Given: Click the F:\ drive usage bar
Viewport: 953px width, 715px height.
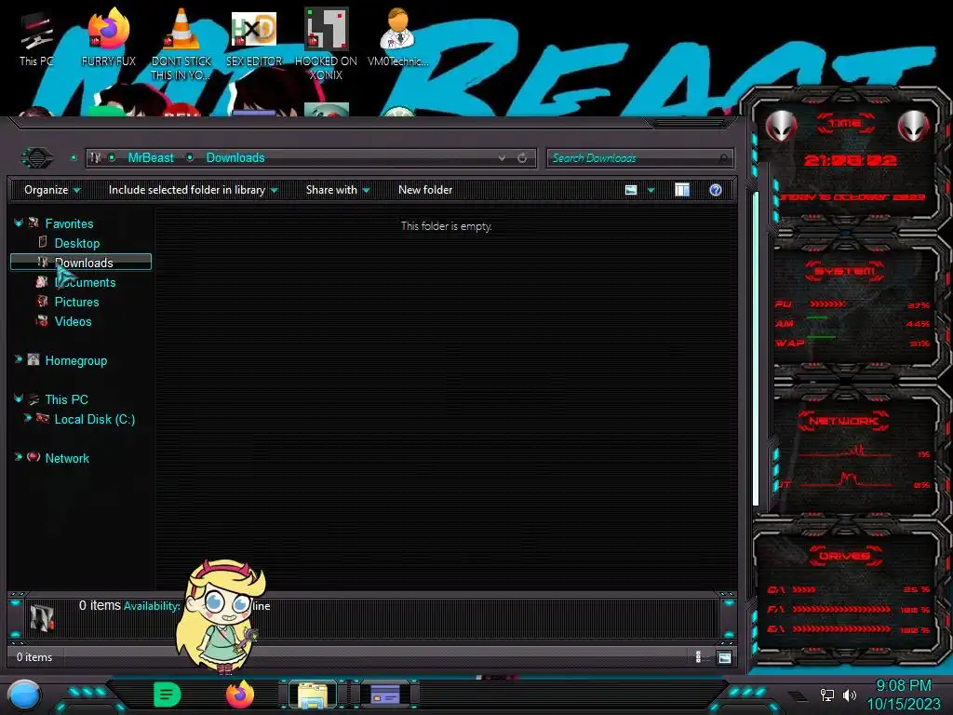Looking at the screenshot, I should [841, 609].
